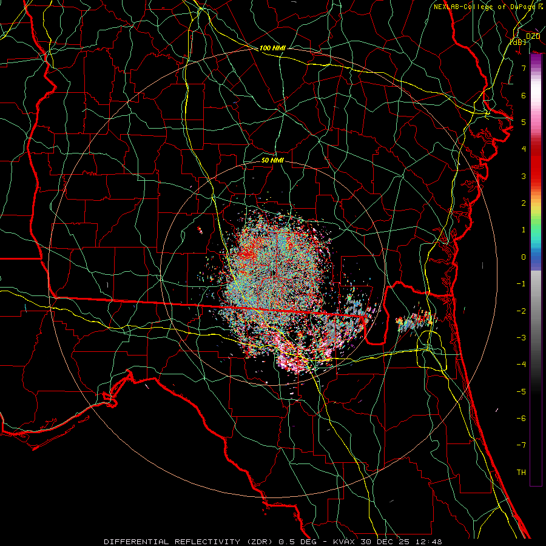Click the 50 NMI range ring label

click(272, 160)
